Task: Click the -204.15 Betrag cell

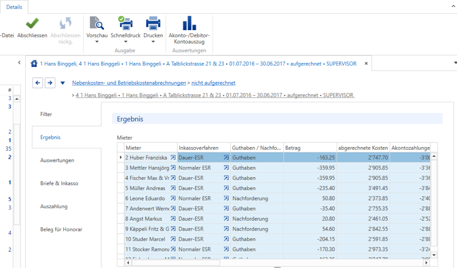Action: point(310,239)
